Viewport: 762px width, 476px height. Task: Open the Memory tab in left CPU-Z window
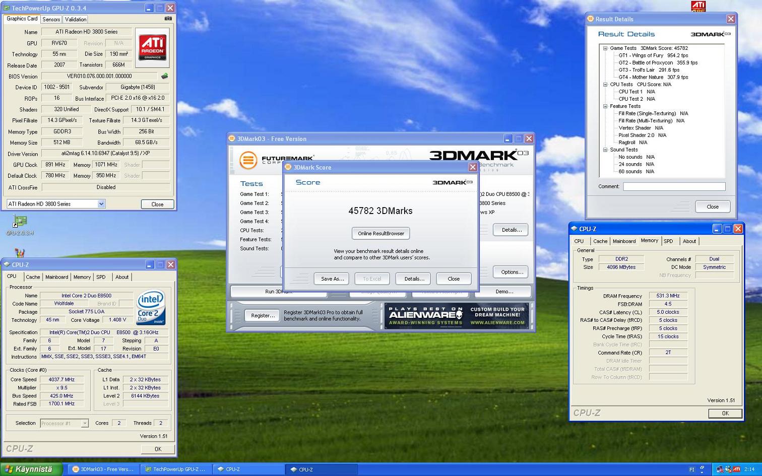[x=82, y=277]
